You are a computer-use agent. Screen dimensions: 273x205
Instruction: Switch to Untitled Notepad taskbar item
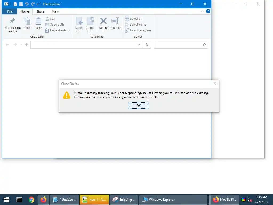(x=65, y=200)
